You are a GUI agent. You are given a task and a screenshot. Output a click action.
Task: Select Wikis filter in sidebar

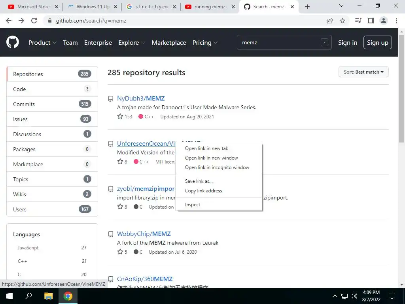52,194
